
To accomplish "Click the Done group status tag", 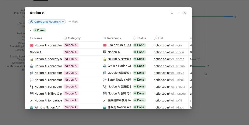I will pyautogui.click(x=40, y=30).
